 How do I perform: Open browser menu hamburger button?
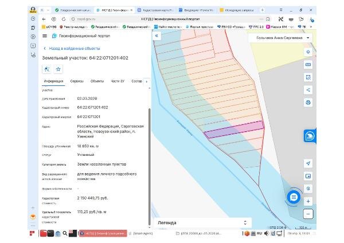pos(281,10)
